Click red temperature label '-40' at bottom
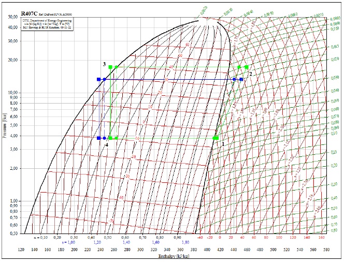Image resolution: width=344 pixels, height=262 pixels. click(200, 238)
